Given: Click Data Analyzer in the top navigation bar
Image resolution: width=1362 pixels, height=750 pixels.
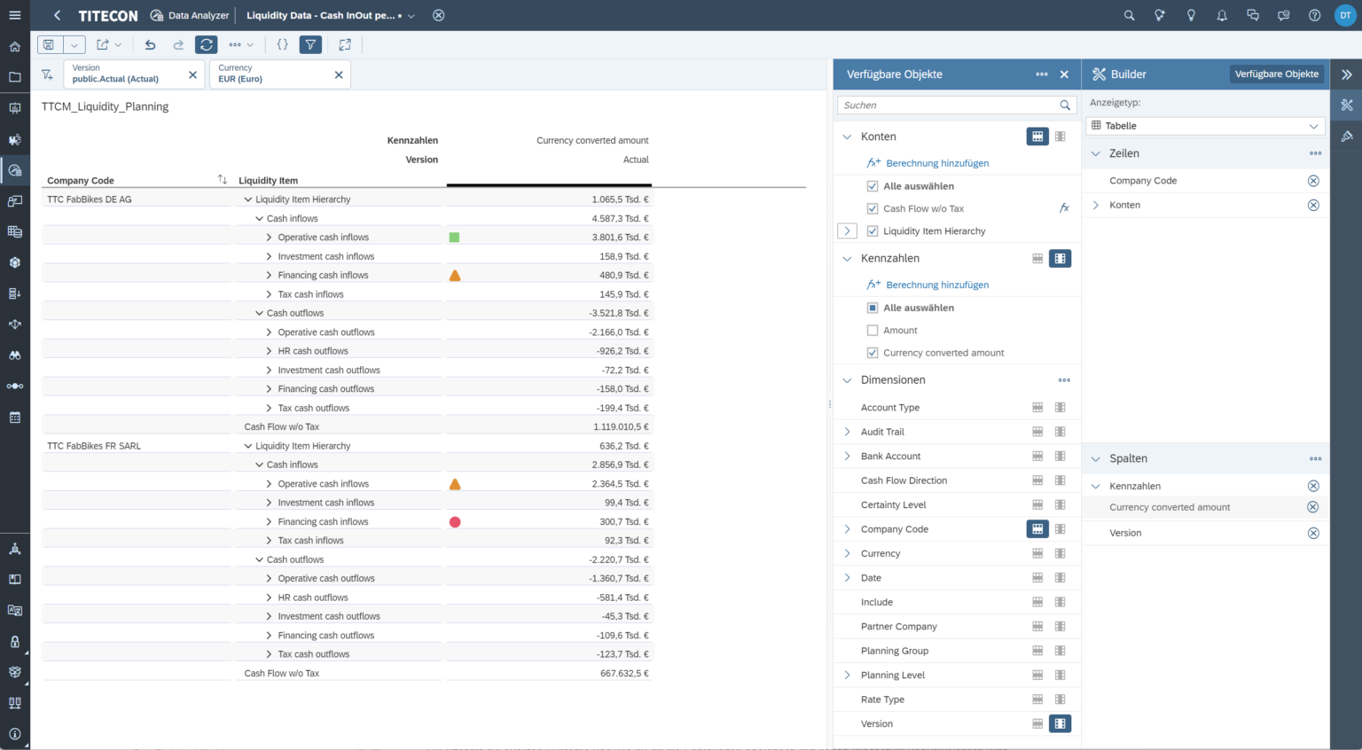Looking at the screenshot, I should pyautogui.click(x=197, y=15).
